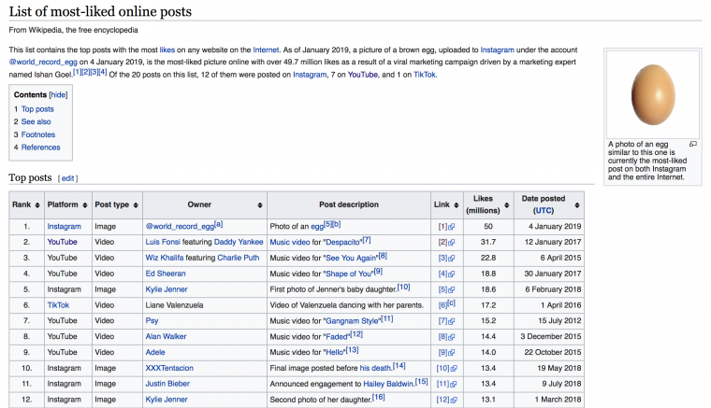Click the egg photo thumbnail
The image size is (711, 408).
point(653,94)
